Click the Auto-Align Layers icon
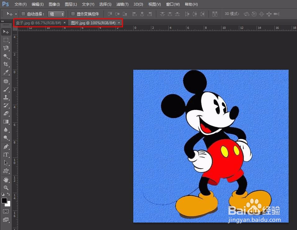This screenshot has width=297, height=230. pos(215,14)
